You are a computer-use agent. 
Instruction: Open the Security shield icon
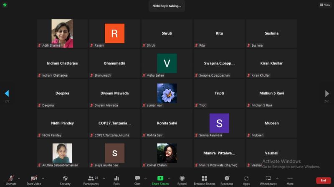pos(65,178)
